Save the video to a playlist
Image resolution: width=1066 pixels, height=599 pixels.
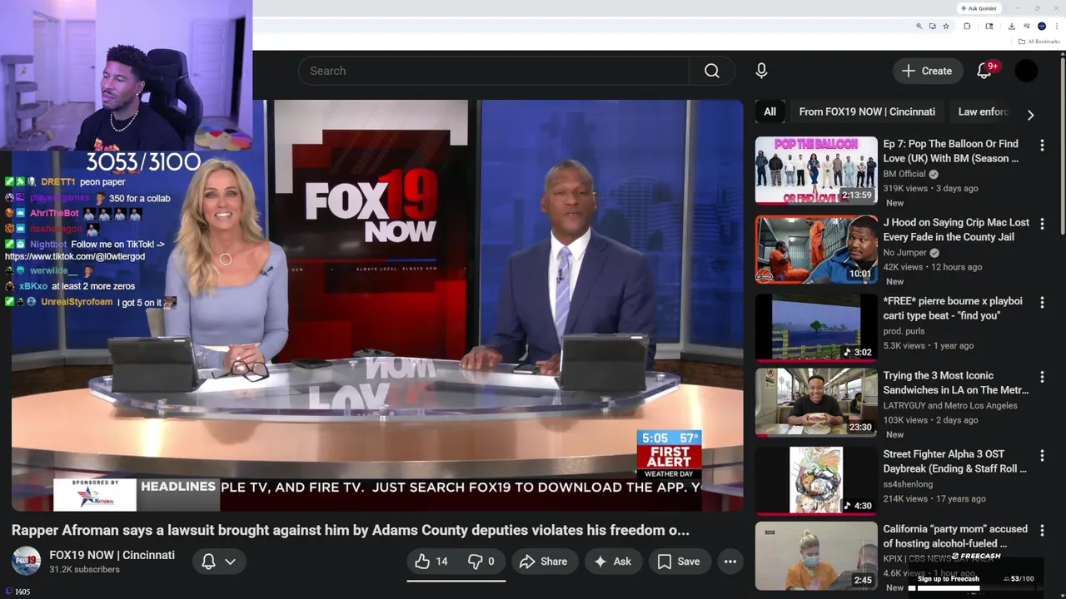point(679,562)
